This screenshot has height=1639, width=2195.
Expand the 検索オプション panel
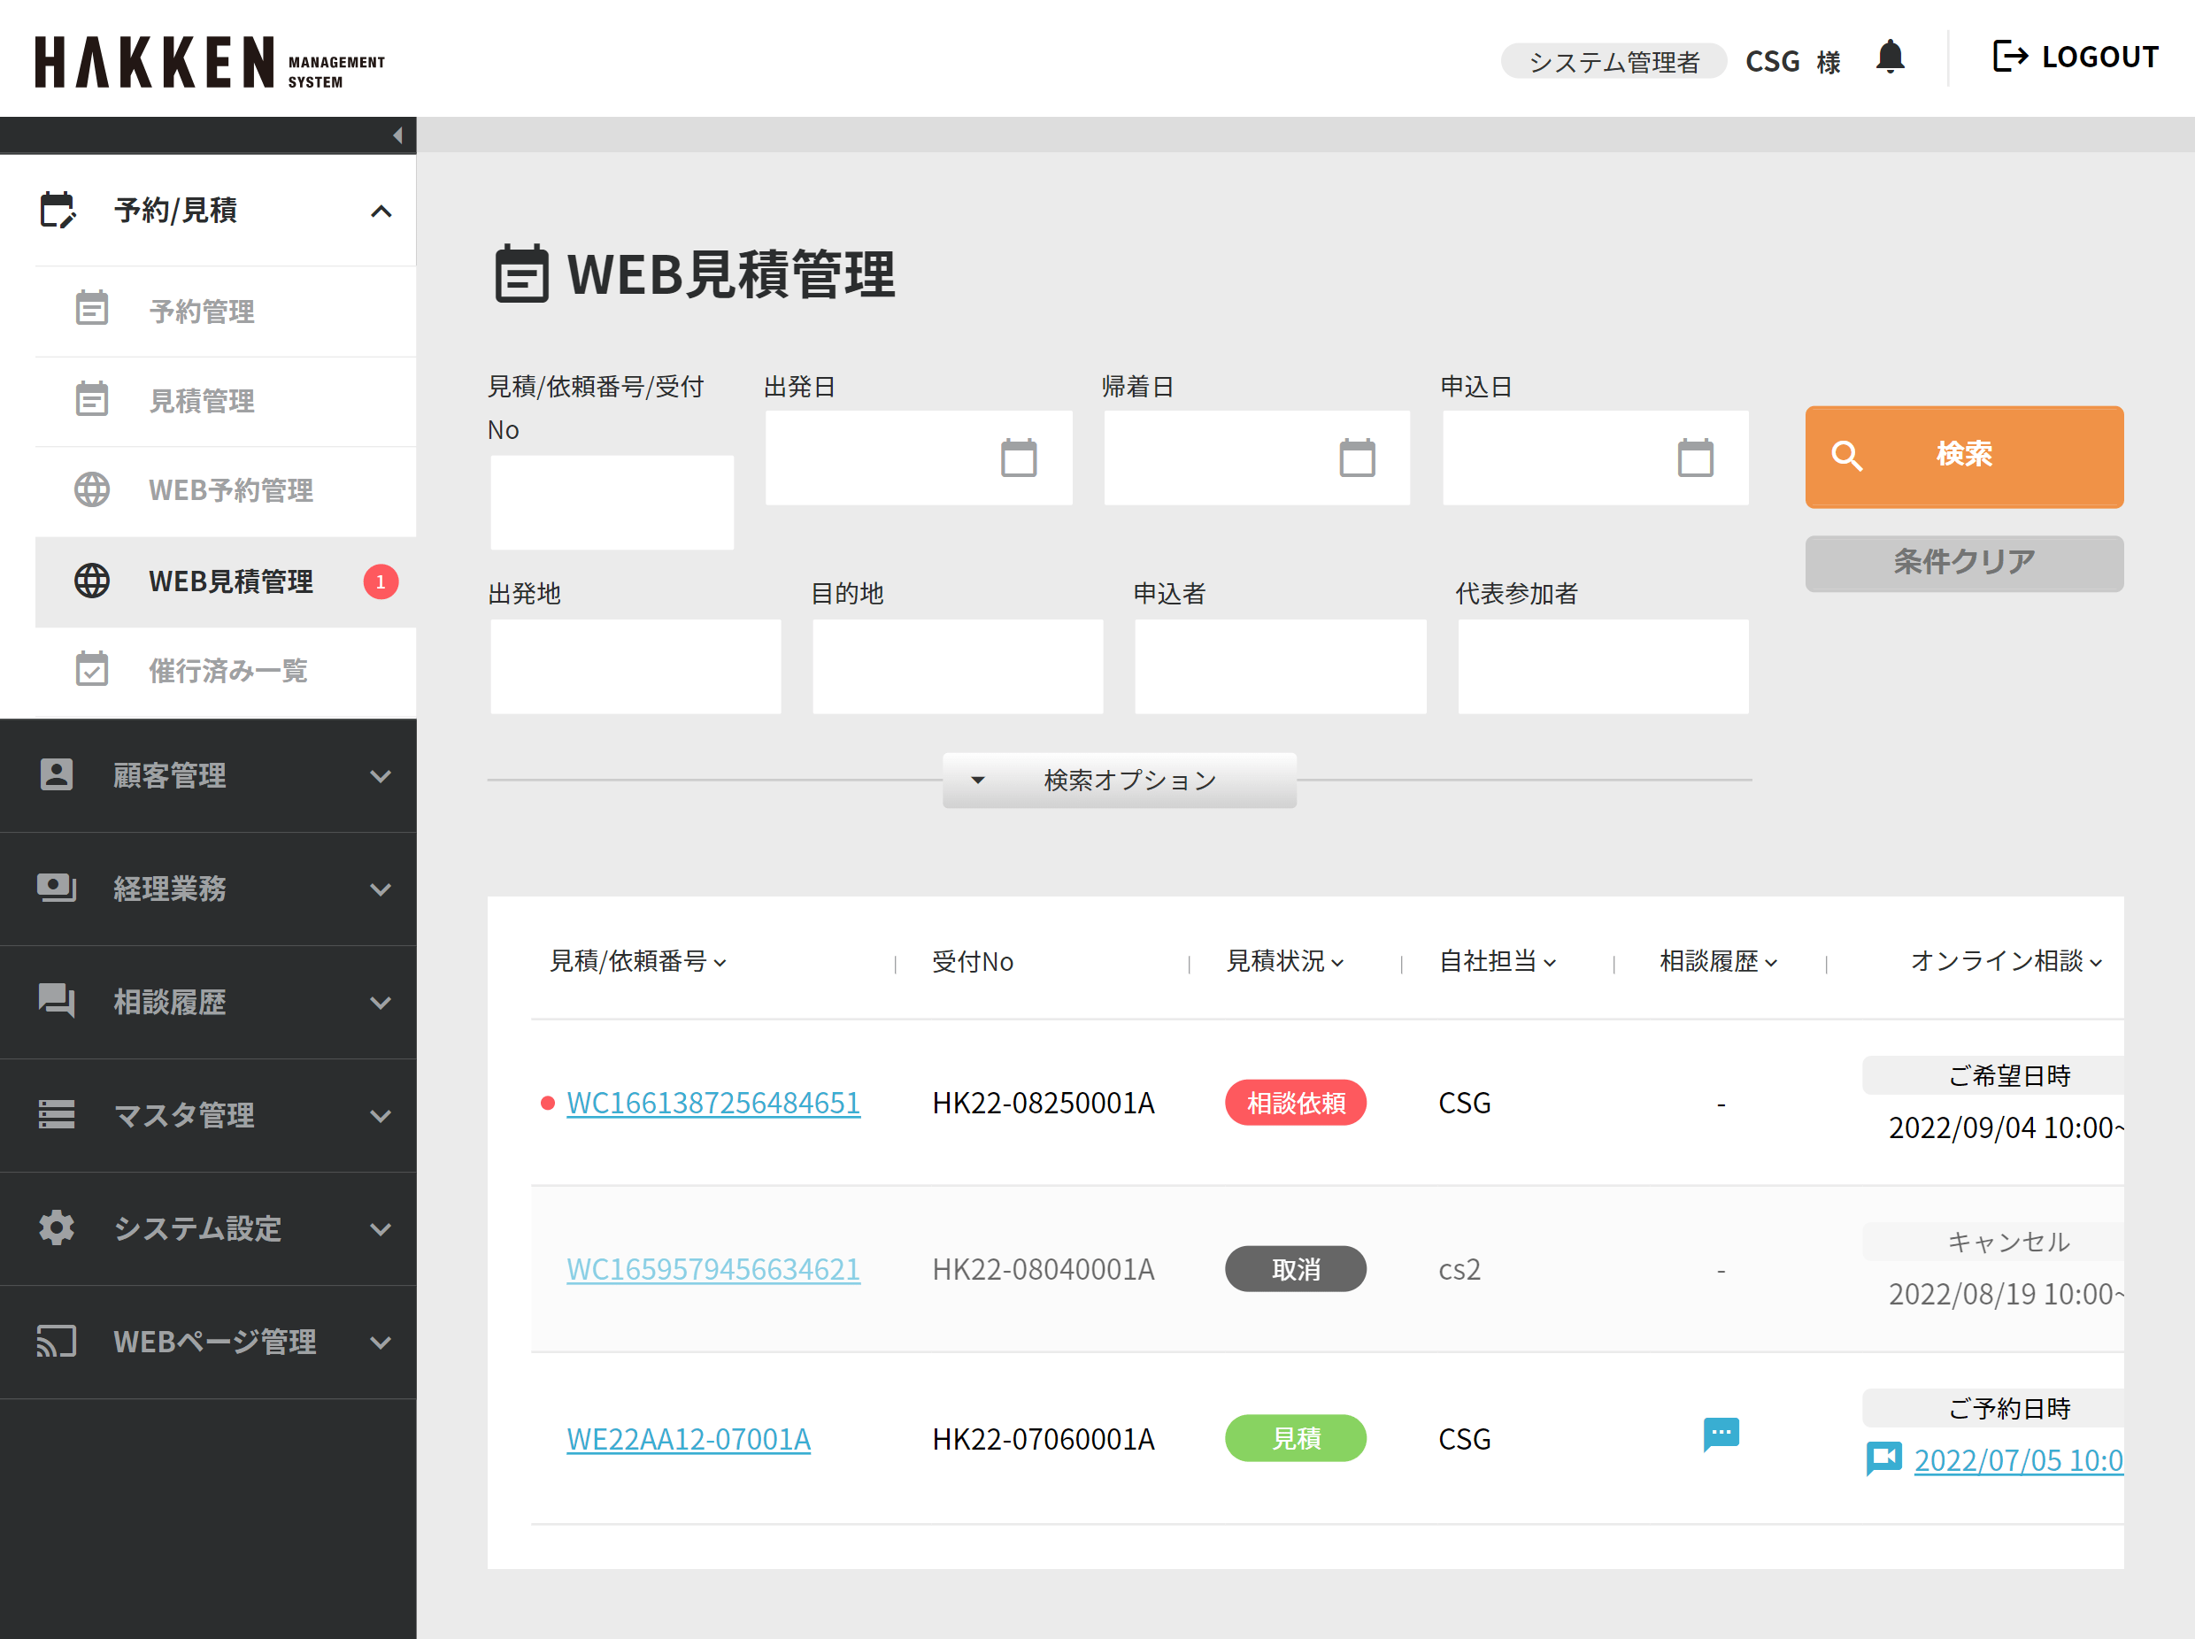[x=1120, y=781]
